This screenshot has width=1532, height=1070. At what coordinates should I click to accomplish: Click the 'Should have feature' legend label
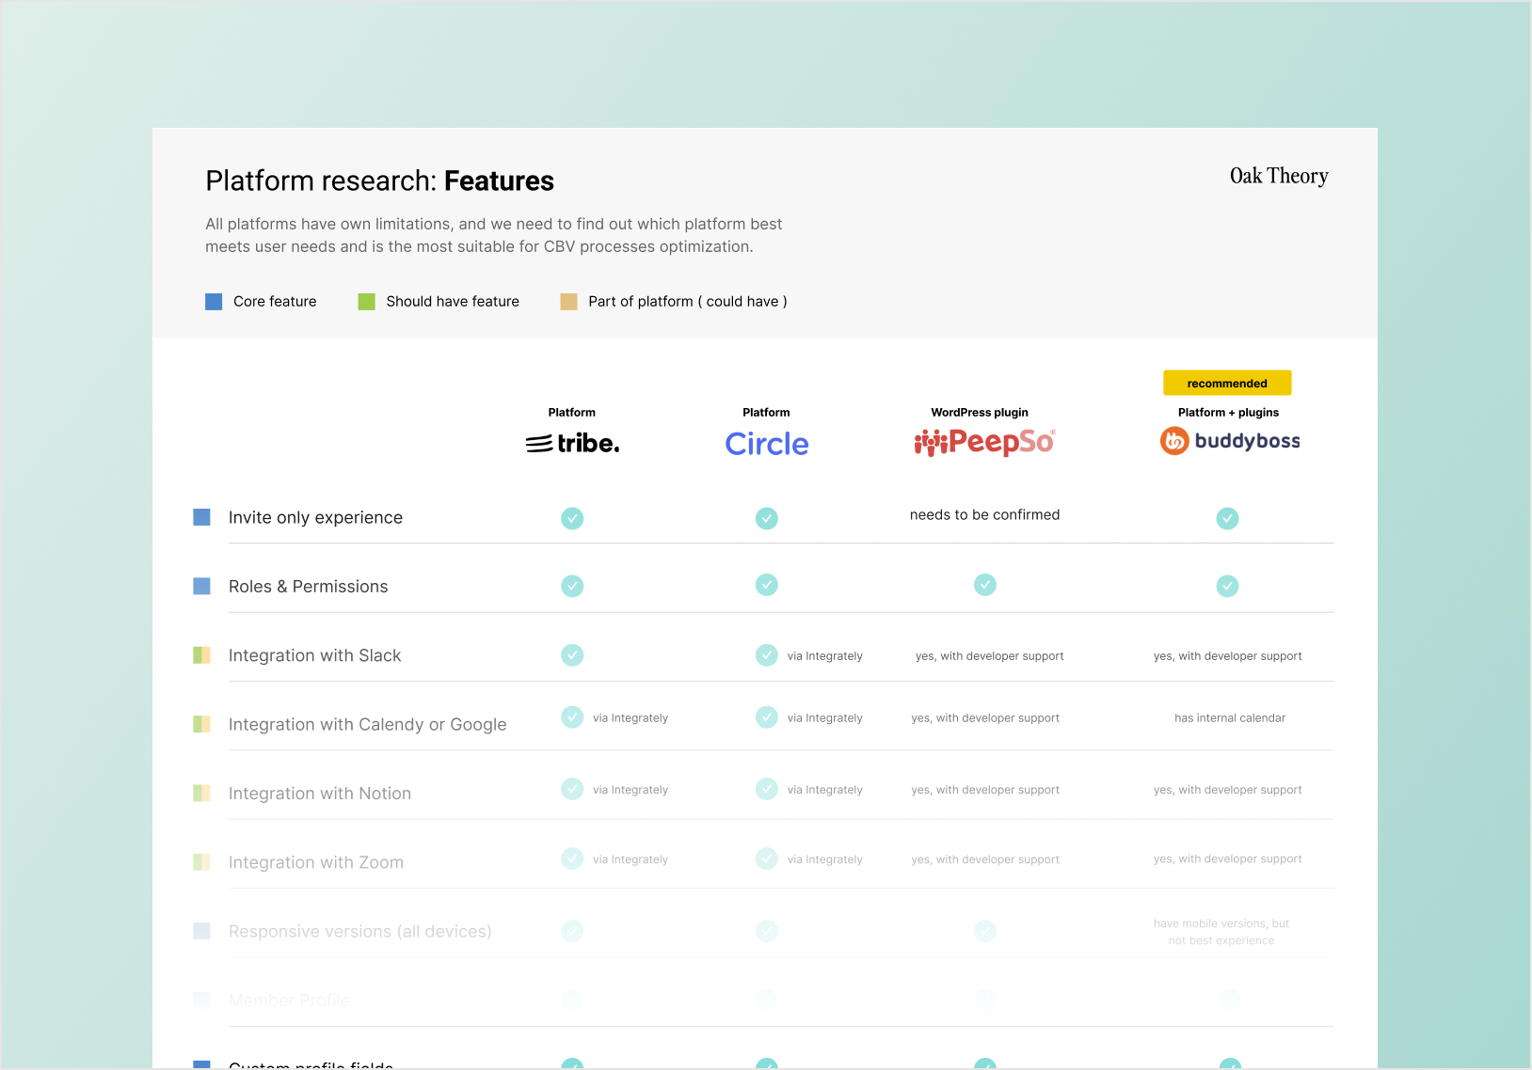pyautogui.click(x=453, y=301)
